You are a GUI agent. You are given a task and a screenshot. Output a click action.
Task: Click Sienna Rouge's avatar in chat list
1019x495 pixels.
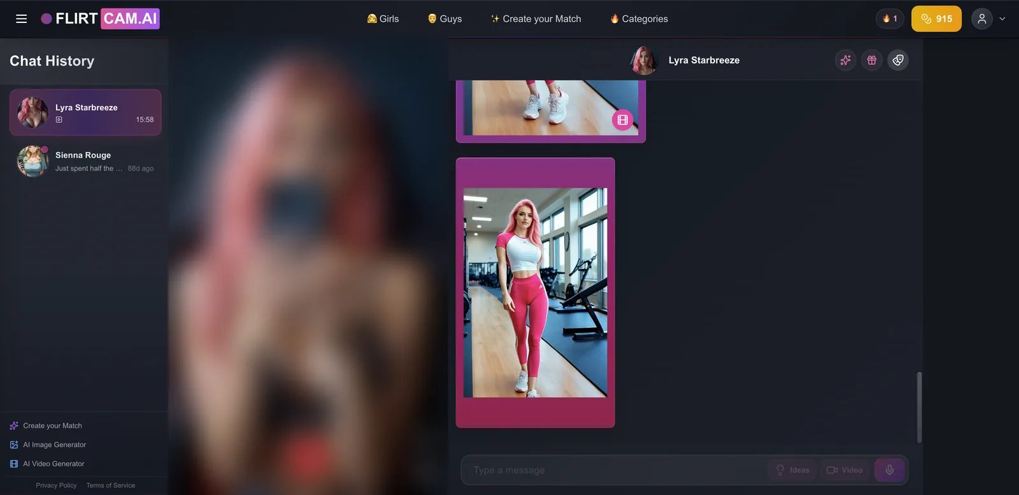click(32, 161)
